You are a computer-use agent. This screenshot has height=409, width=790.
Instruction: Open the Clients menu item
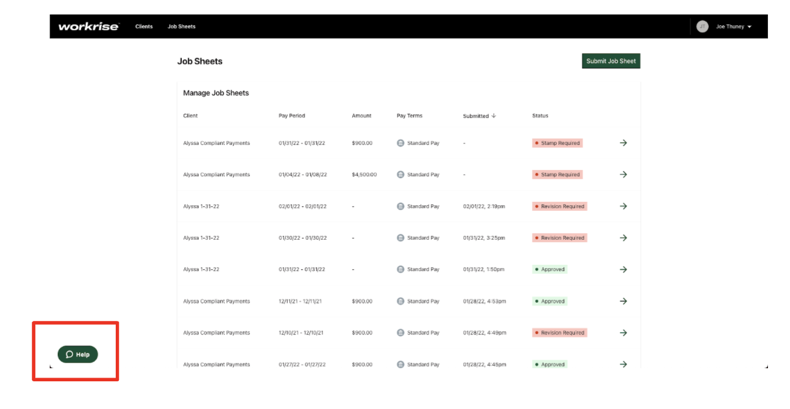(x=144, y=26)
